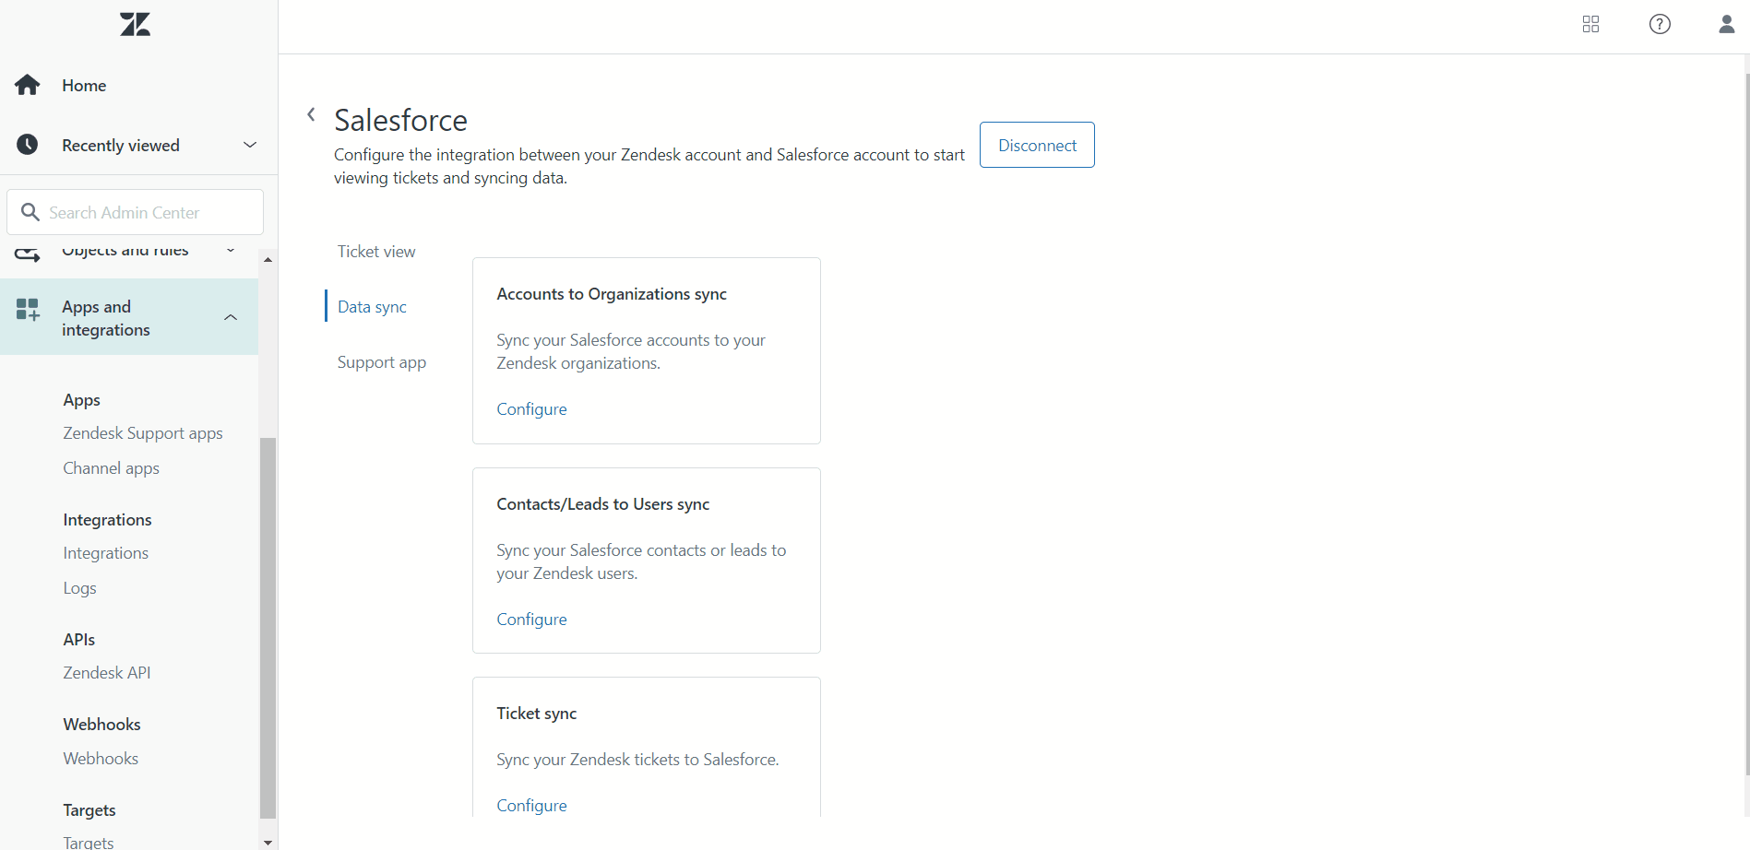The width and height of the screenshot is (1750, 850).
Task: Go back using the left arrow icon
Action: pyautogui.click(x=311, y=114)
